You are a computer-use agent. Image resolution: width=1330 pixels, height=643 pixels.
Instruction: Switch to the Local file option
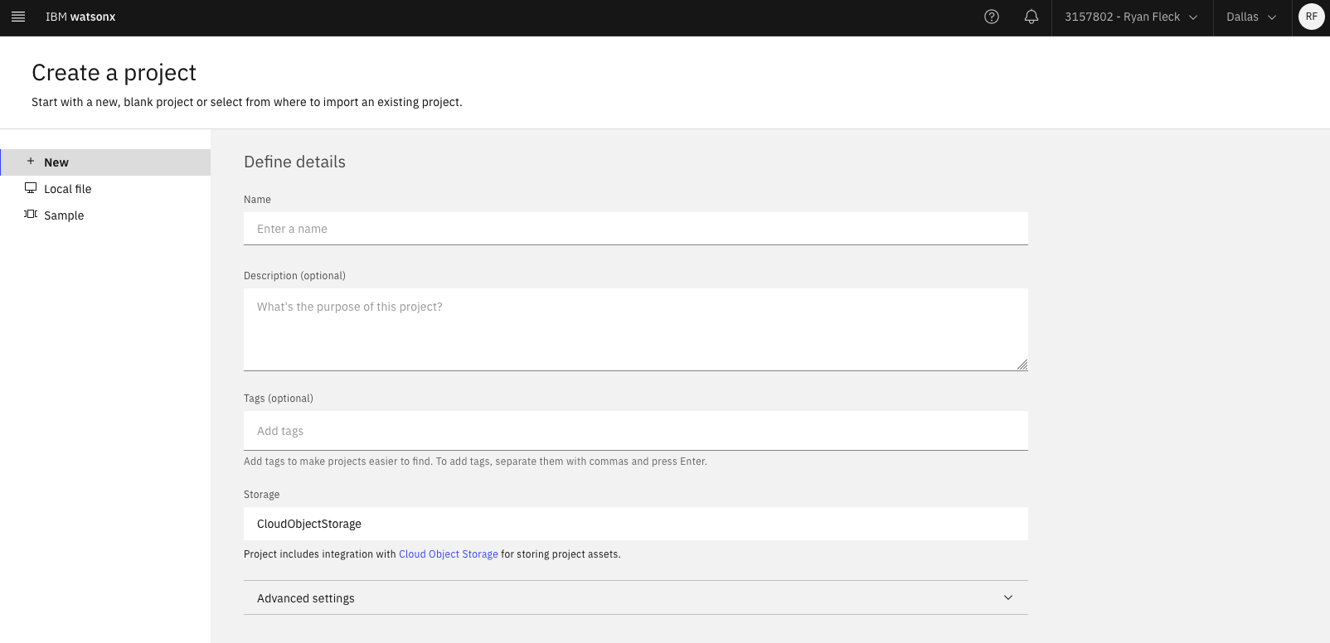(68, 189)
